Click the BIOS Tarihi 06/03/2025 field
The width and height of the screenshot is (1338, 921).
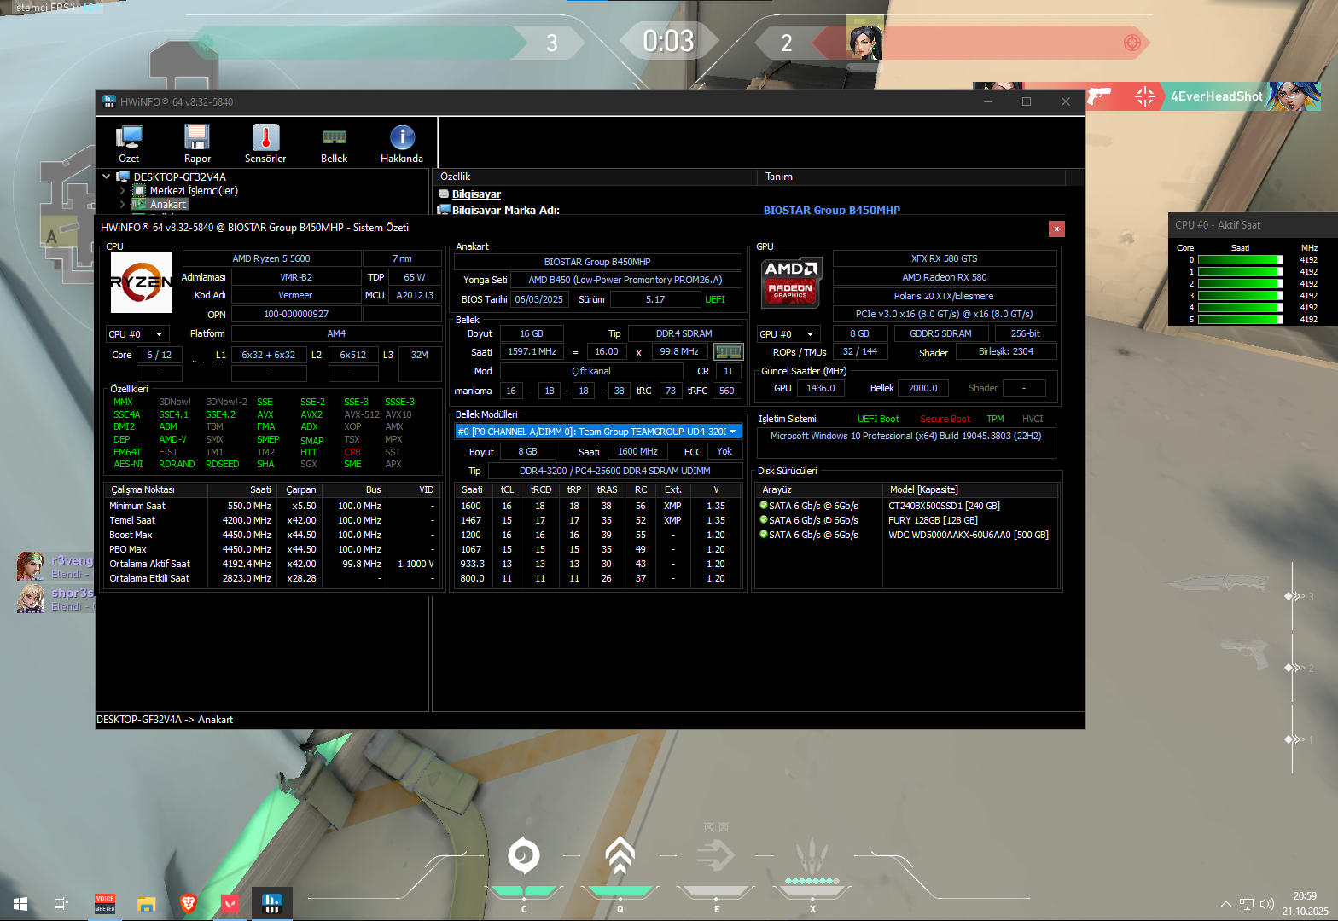pyautogui.click(x=538, y=299)
